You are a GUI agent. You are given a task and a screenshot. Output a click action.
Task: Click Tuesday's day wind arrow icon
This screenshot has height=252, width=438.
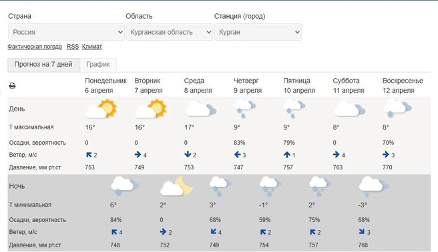click(x=138, y=155)
